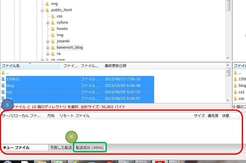This screenshot has width=246, height=163.
Task: Click the parent directory '..' icon in local pane
Action: click(3, 73)
